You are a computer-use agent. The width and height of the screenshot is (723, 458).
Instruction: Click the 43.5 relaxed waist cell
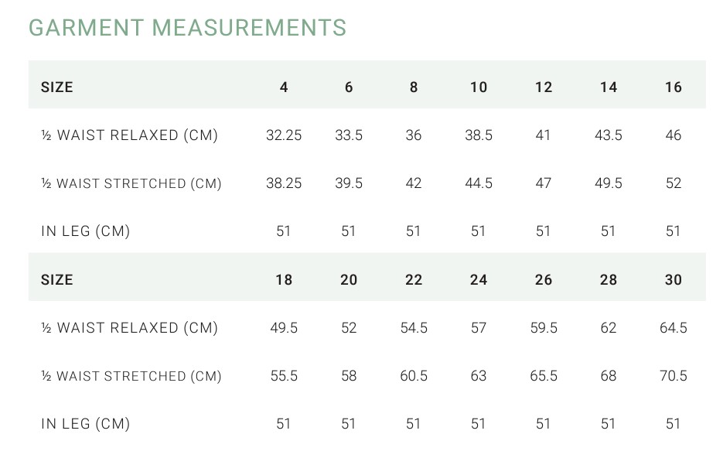click(x=609, y=135)
